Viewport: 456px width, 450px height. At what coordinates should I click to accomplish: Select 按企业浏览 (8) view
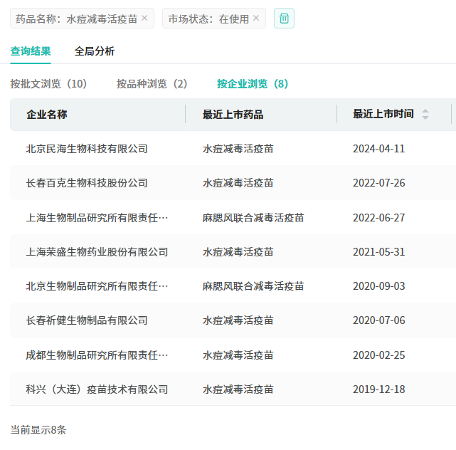253,84
